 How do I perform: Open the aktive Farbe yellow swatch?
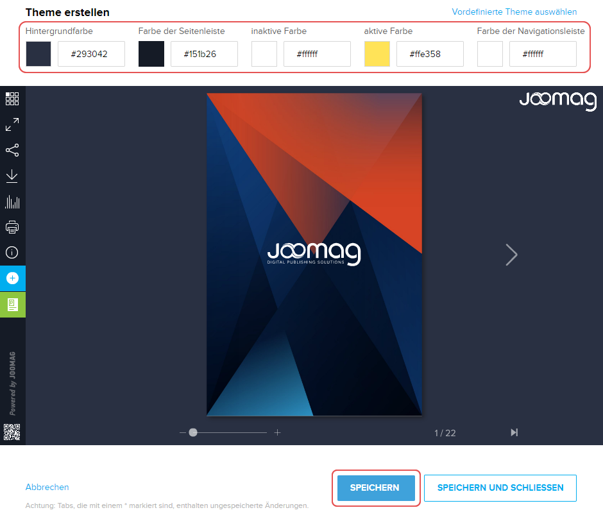coord(377,54)
